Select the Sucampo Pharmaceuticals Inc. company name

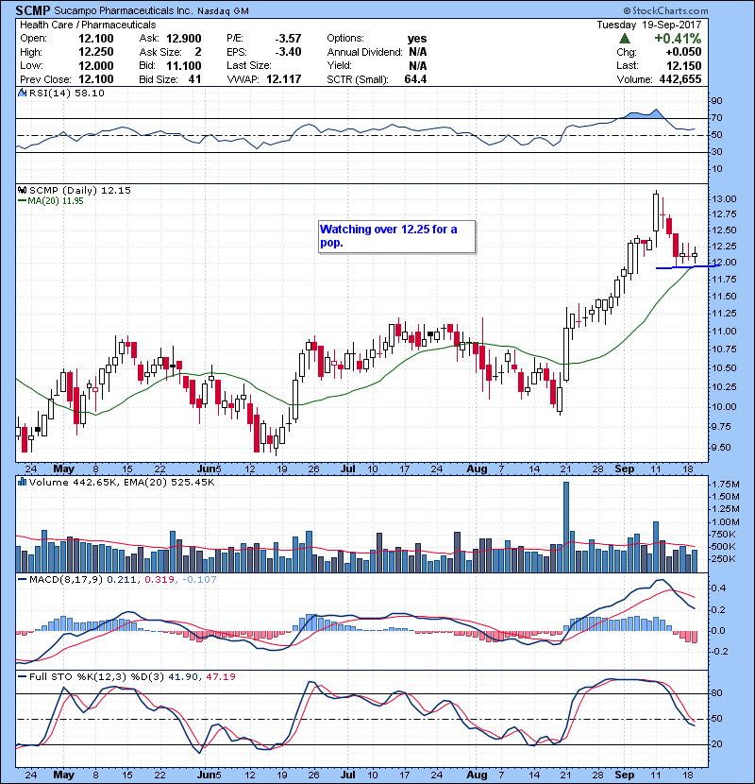(123, 10)
